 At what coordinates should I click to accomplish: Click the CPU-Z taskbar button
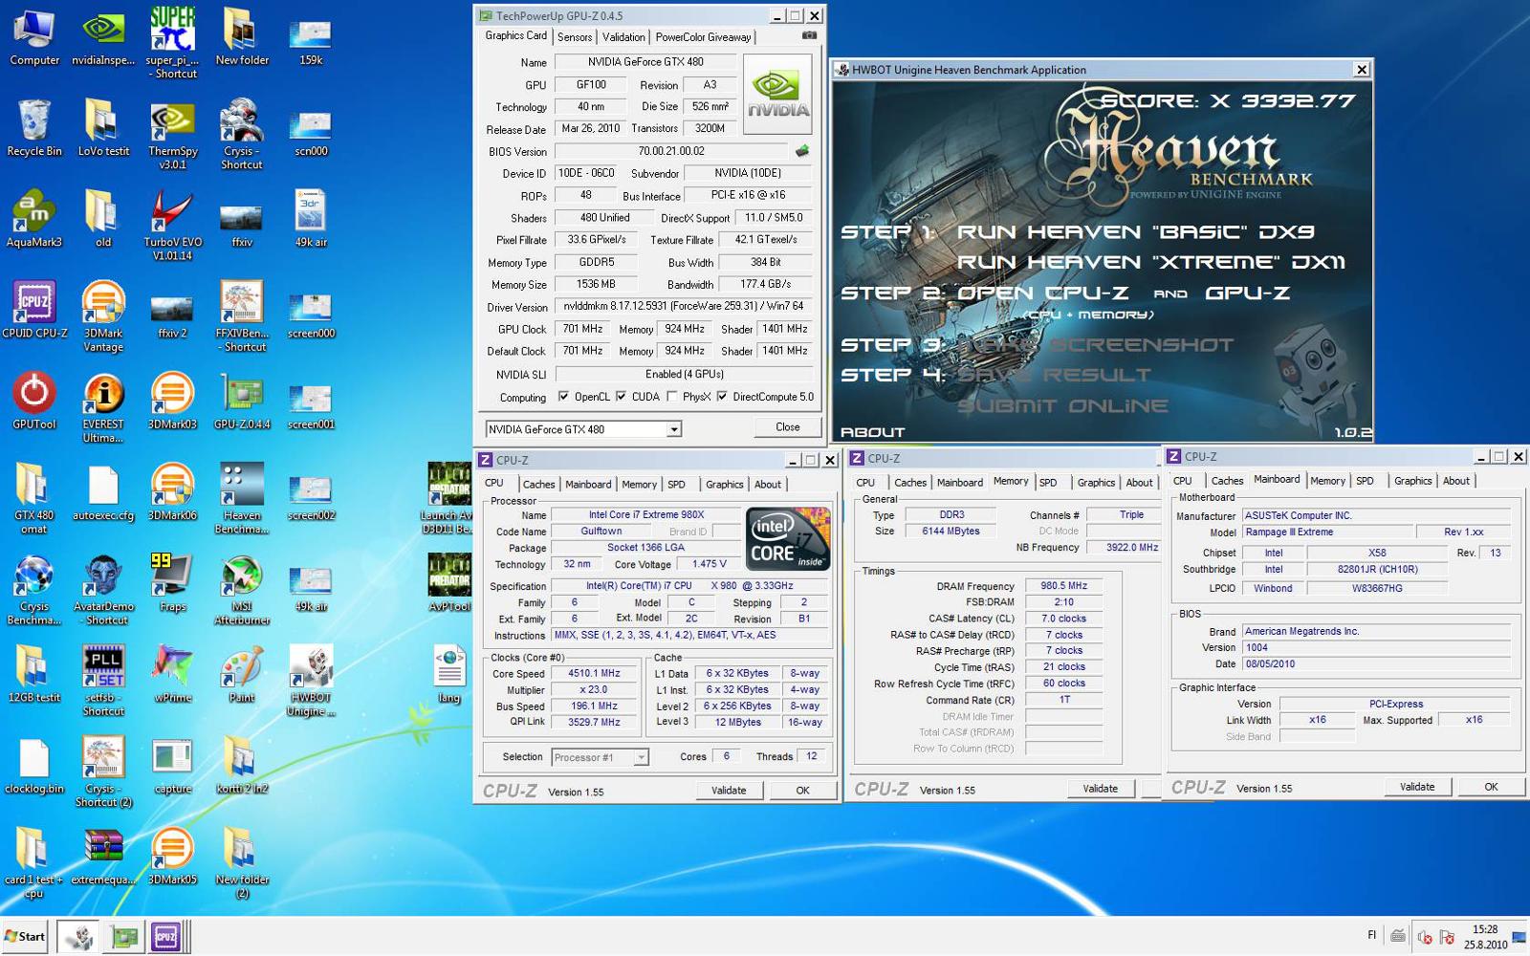[x=166, y=937]
